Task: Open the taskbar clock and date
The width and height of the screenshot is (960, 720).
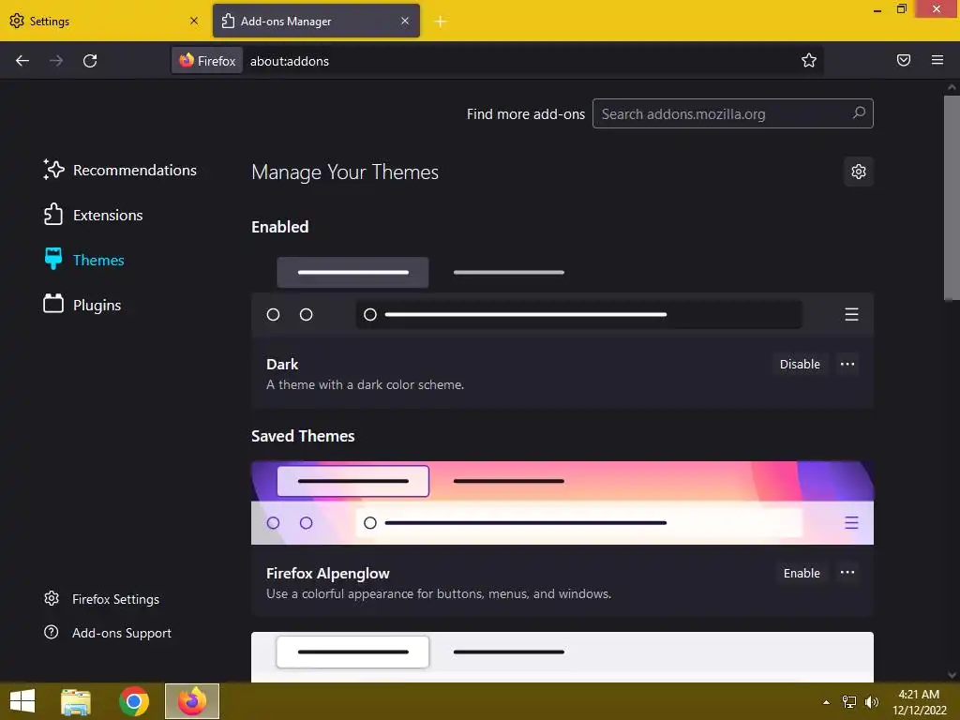Action: point(919,702)
